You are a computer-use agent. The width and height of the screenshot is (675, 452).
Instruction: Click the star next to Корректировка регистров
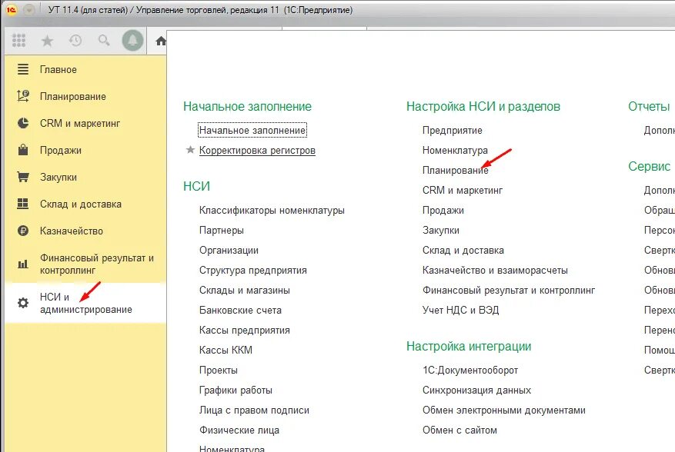click(x=190, y=150)
